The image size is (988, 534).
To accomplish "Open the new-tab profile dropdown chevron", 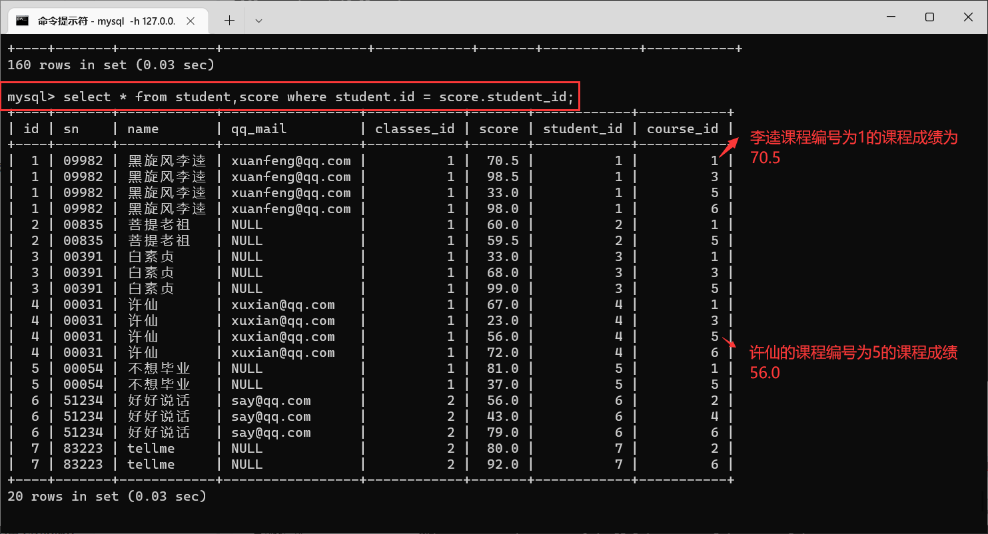I will [259, 21].
